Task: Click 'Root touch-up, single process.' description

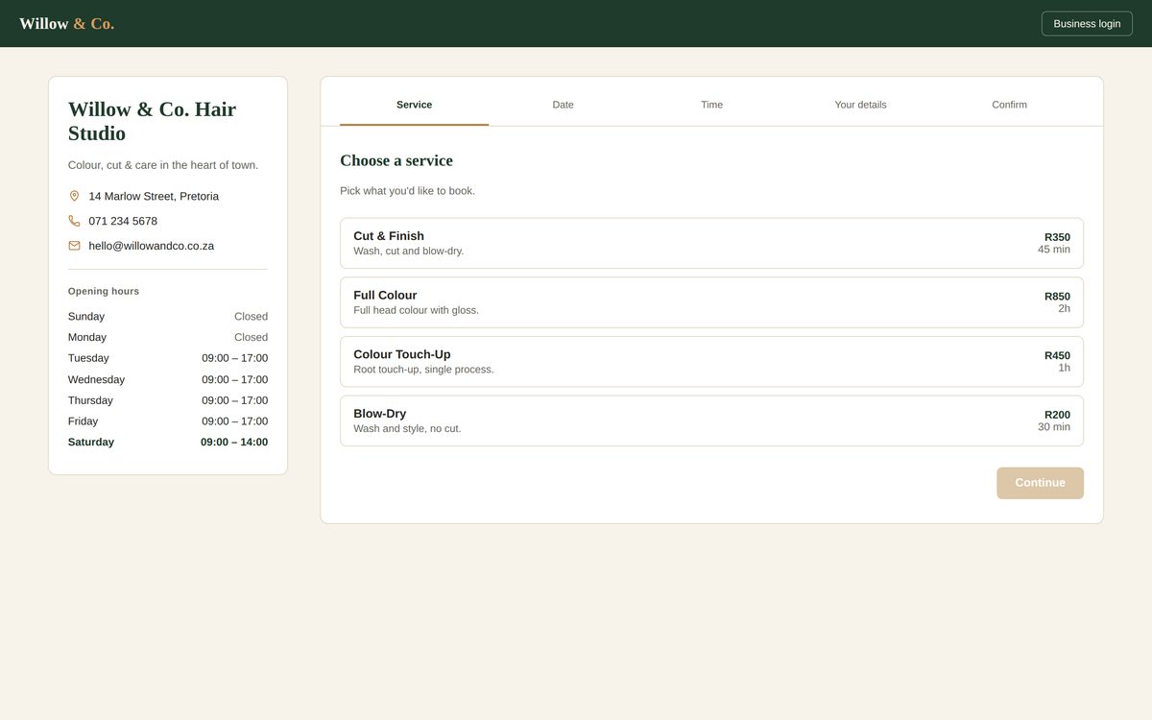Action: pyautogui.click(x=423, y=370)
